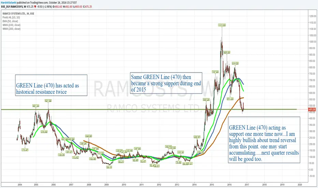Click the O:481.60 open value

tap(57, 7)
